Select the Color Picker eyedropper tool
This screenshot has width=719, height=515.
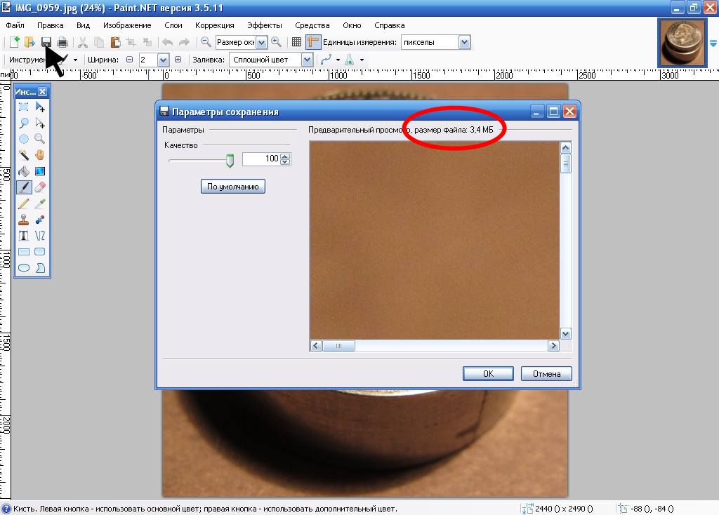(40, 203)
